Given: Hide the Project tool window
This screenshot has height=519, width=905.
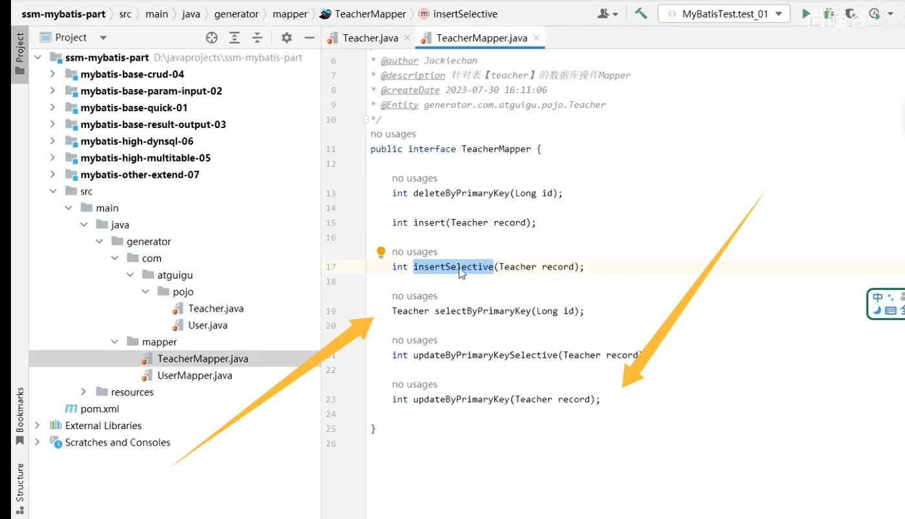Looking at the screenshot, I should [309, 37].
